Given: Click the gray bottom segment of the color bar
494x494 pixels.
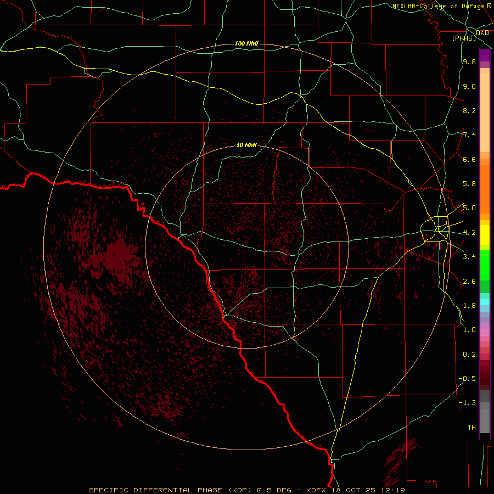Looking at the screenshot, I should (x=485, y=418).
